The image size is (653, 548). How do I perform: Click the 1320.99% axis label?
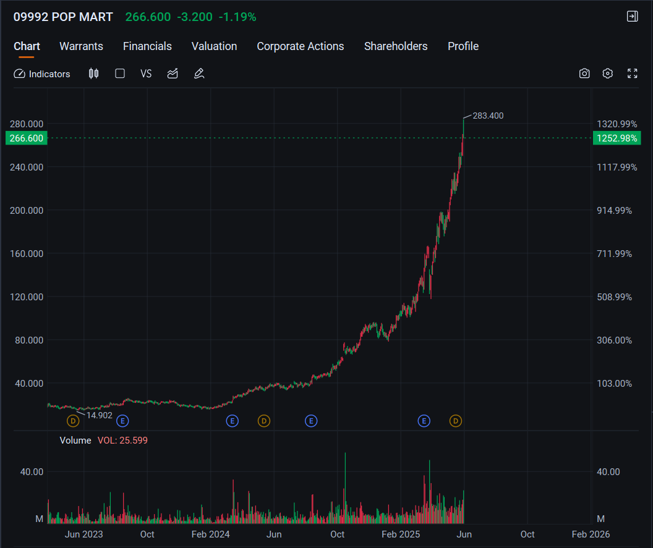point(617,124)
